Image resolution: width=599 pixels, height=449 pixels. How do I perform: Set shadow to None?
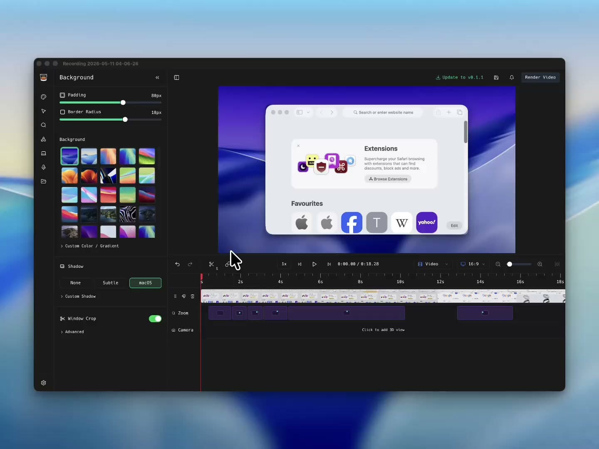(76, 283)
